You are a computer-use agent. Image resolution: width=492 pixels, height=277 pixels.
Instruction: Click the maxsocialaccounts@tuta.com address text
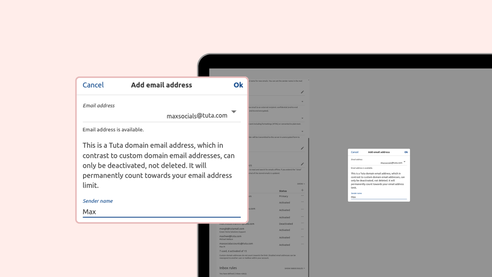[x=236, y=244]
